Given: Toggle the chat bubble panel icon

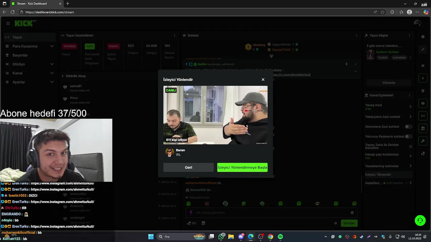Looking at the screenshot, I should pyautogui.click(x=423, y=103).
